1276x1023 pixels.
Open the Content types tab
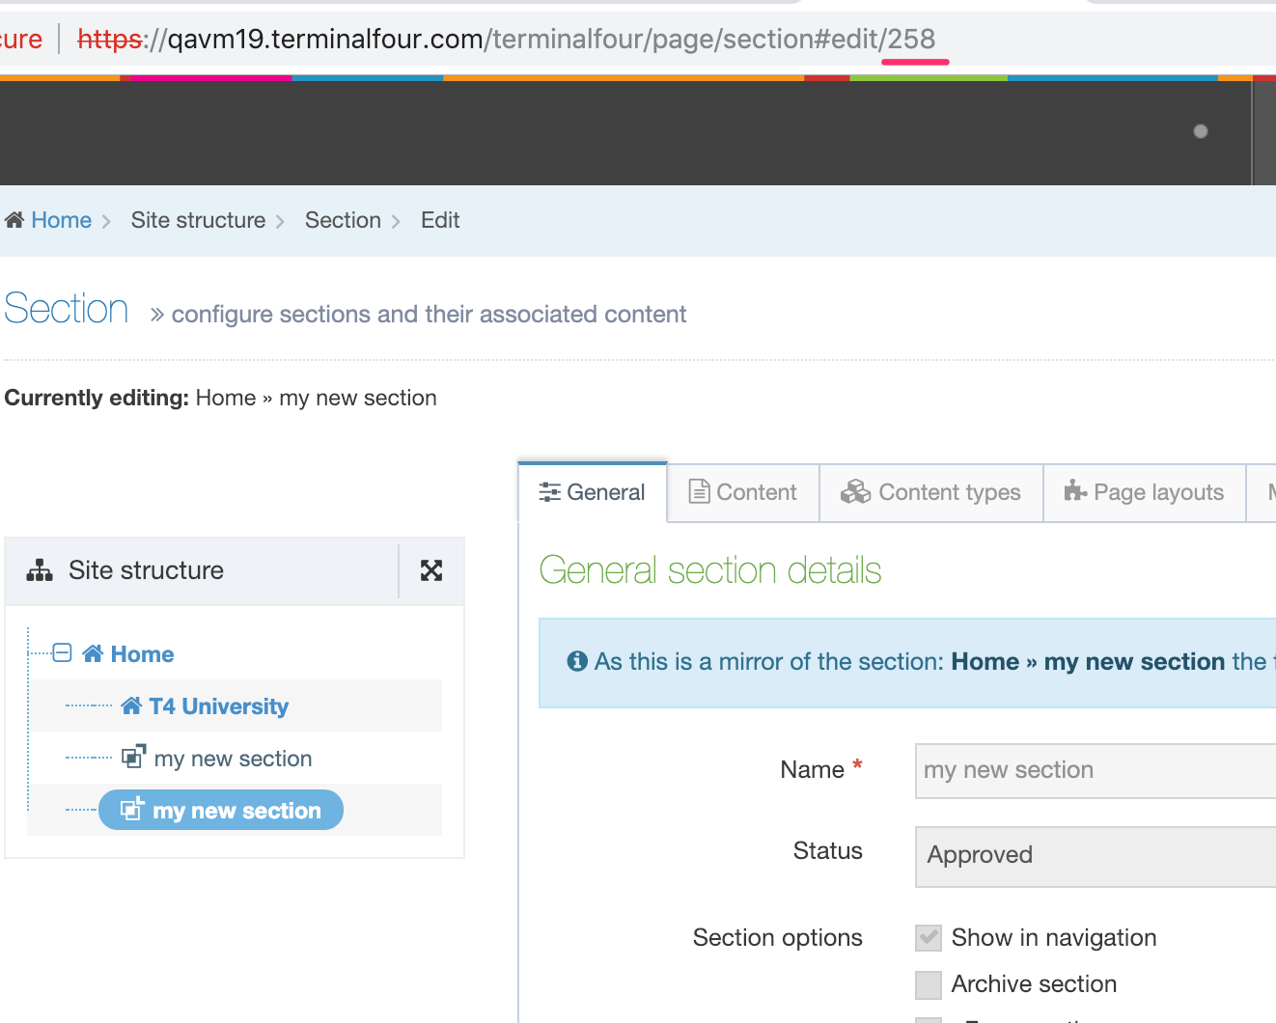[931, 492]
